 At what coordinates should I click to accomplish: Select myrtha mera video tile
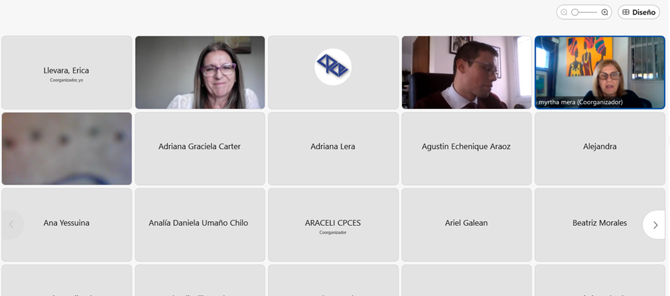click(x=600, y=72)
